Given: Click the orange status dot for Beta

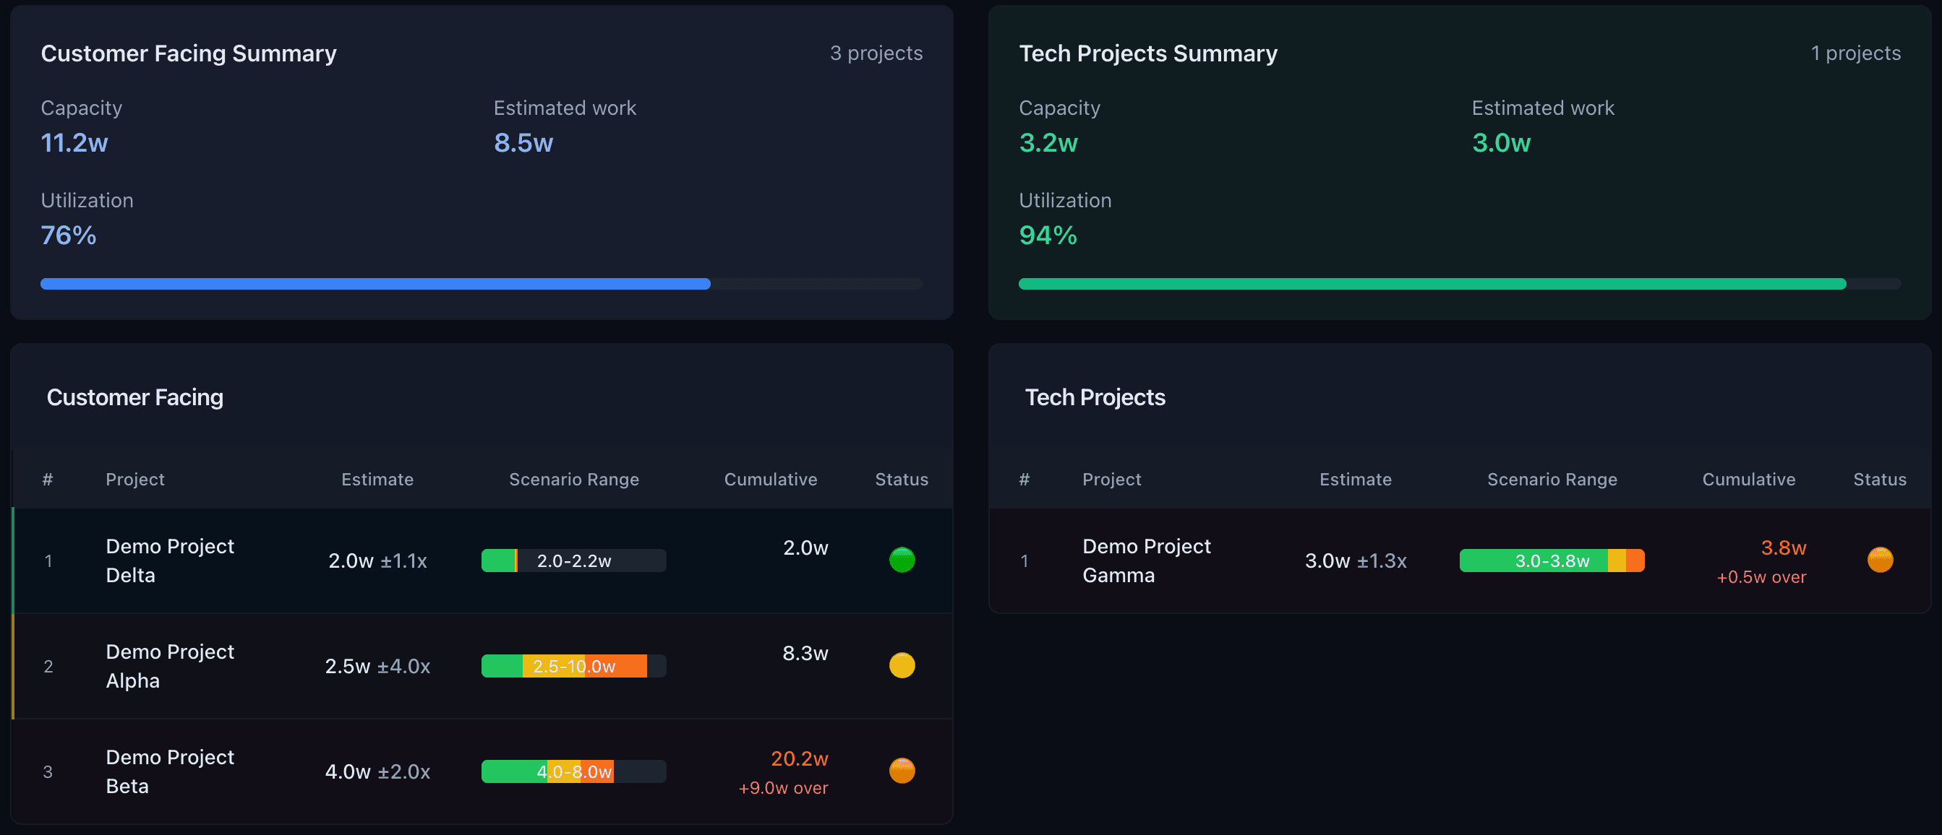Looking at the screenshot, I should coord(902,771).
